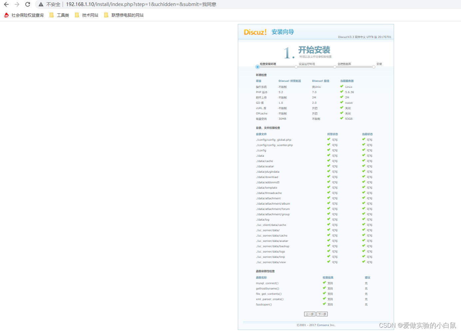Open the 工具类 bookmark folder
The height and width of the screenshot is (332, 461).
[x=59, y=15]
